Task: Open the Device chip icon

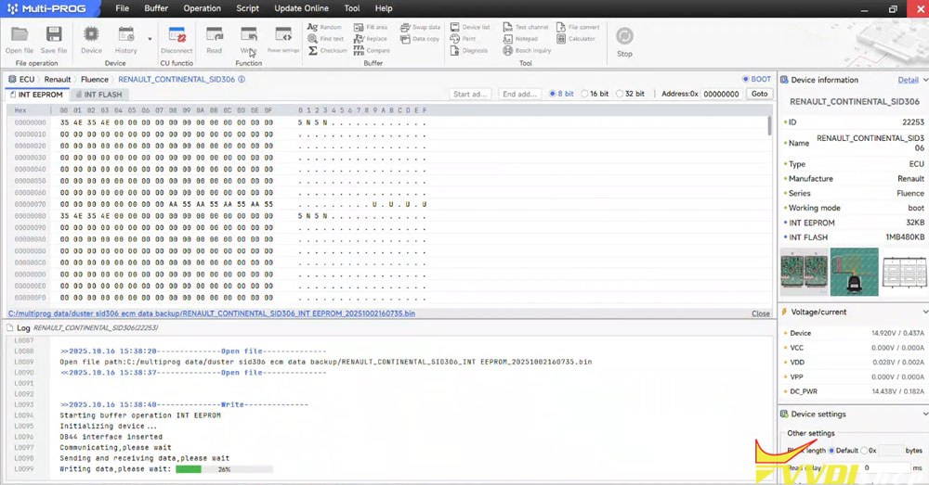Action: pyautogui.click(x=91, y=37)
